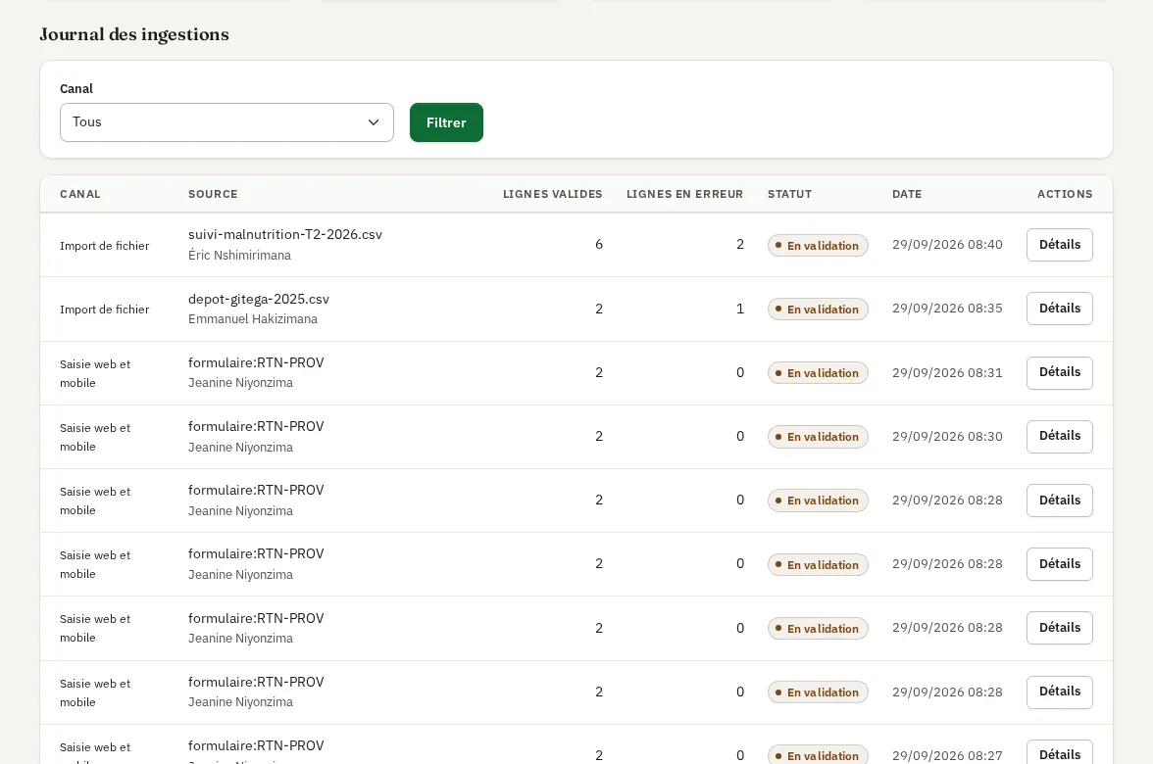1153x764 pixels.
Task: View Détails for the 08:30 ingestion
Action: coord(1060,437)
